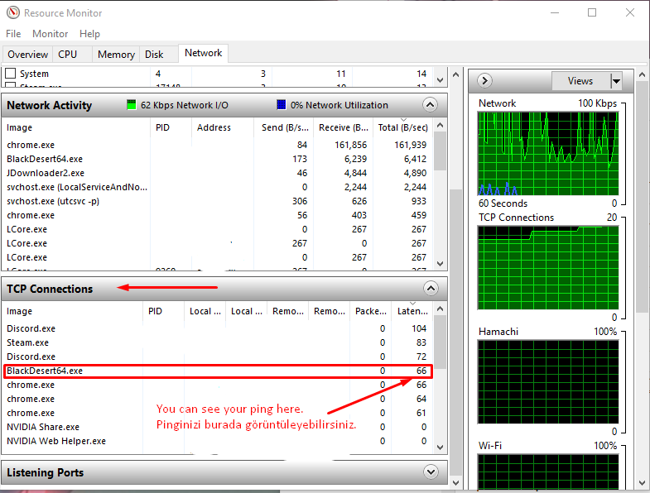
Task: Select chrome.exe row with total 161,939
Action: 217,145
